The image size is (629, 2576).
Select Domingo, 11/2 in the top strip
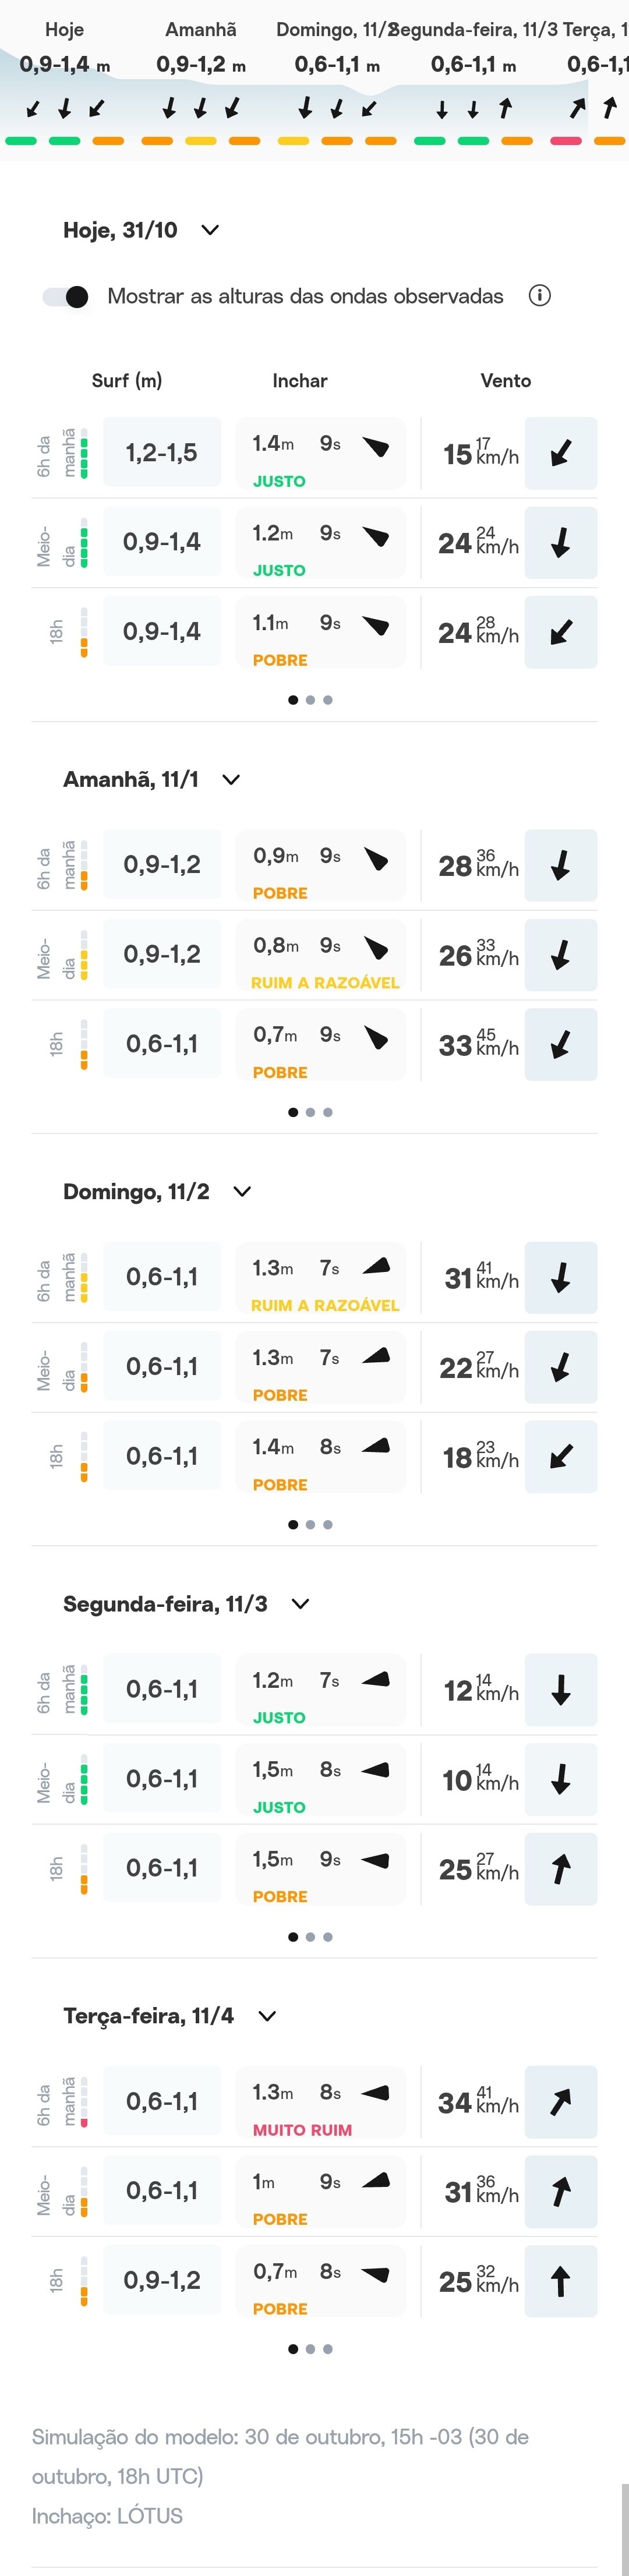tap(336, 30)
